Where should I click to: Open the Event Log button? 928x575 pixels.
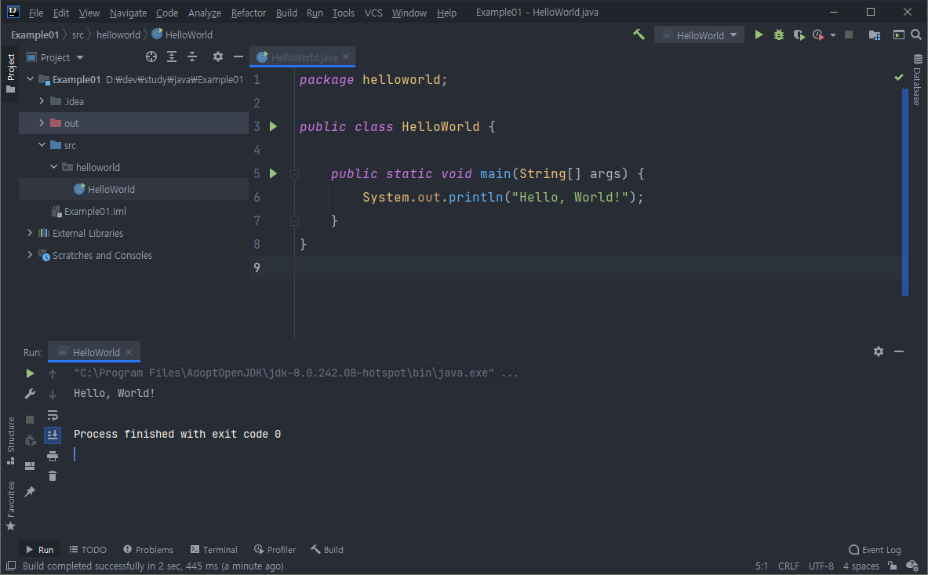click(875, 550)
